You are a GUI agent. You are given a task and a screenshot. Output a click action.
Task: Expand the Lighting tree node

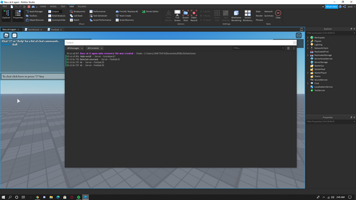pyautogui.click(x=308, y=45)
